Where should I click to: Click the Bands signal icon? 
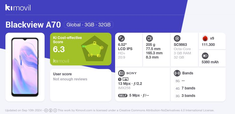point(177,73)
